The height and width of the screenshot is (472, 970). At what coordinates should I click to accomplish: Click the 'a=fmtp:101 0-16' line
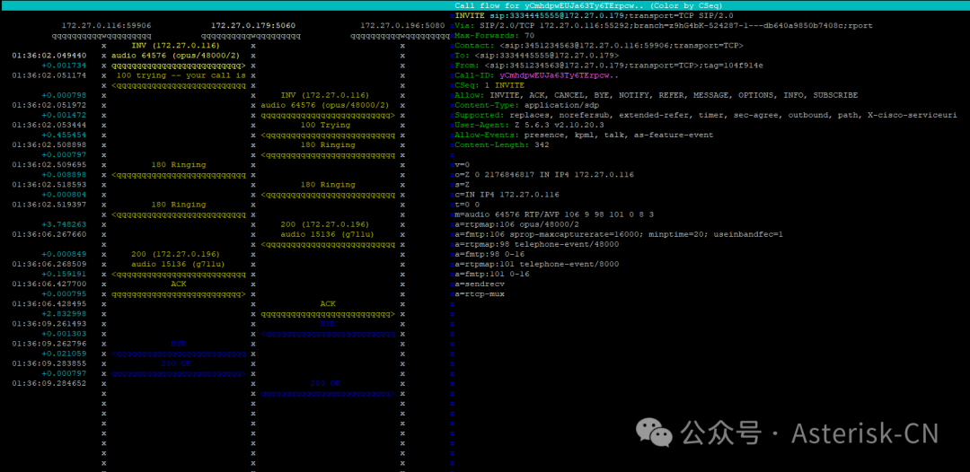(x=492, y=275)
